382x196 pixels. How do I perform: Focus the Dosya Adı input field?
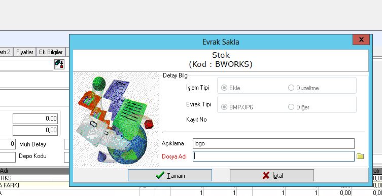point(273,156)
